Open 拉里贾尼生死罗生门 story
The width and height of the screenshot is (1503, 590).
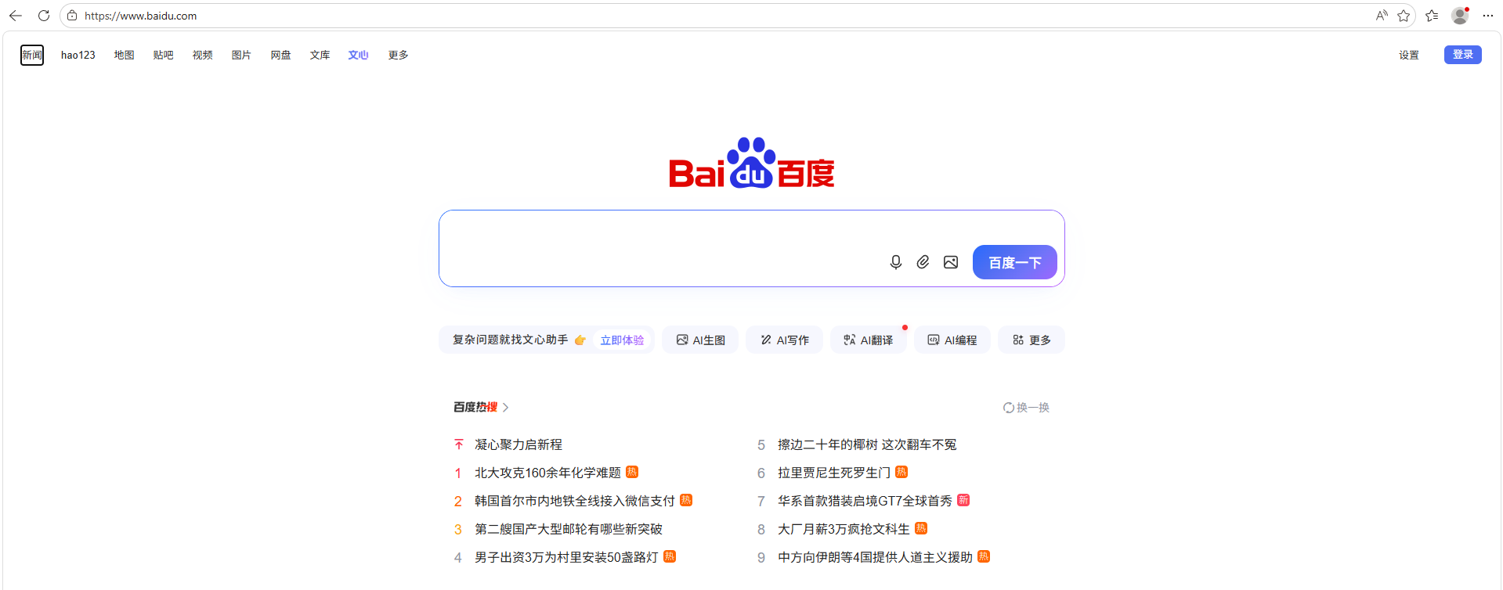[x=834, y=473]
